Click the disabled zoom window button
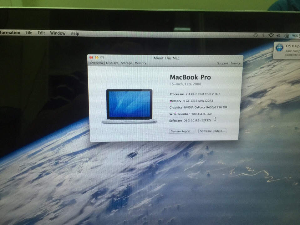300x225 pixels. point(102,57)
